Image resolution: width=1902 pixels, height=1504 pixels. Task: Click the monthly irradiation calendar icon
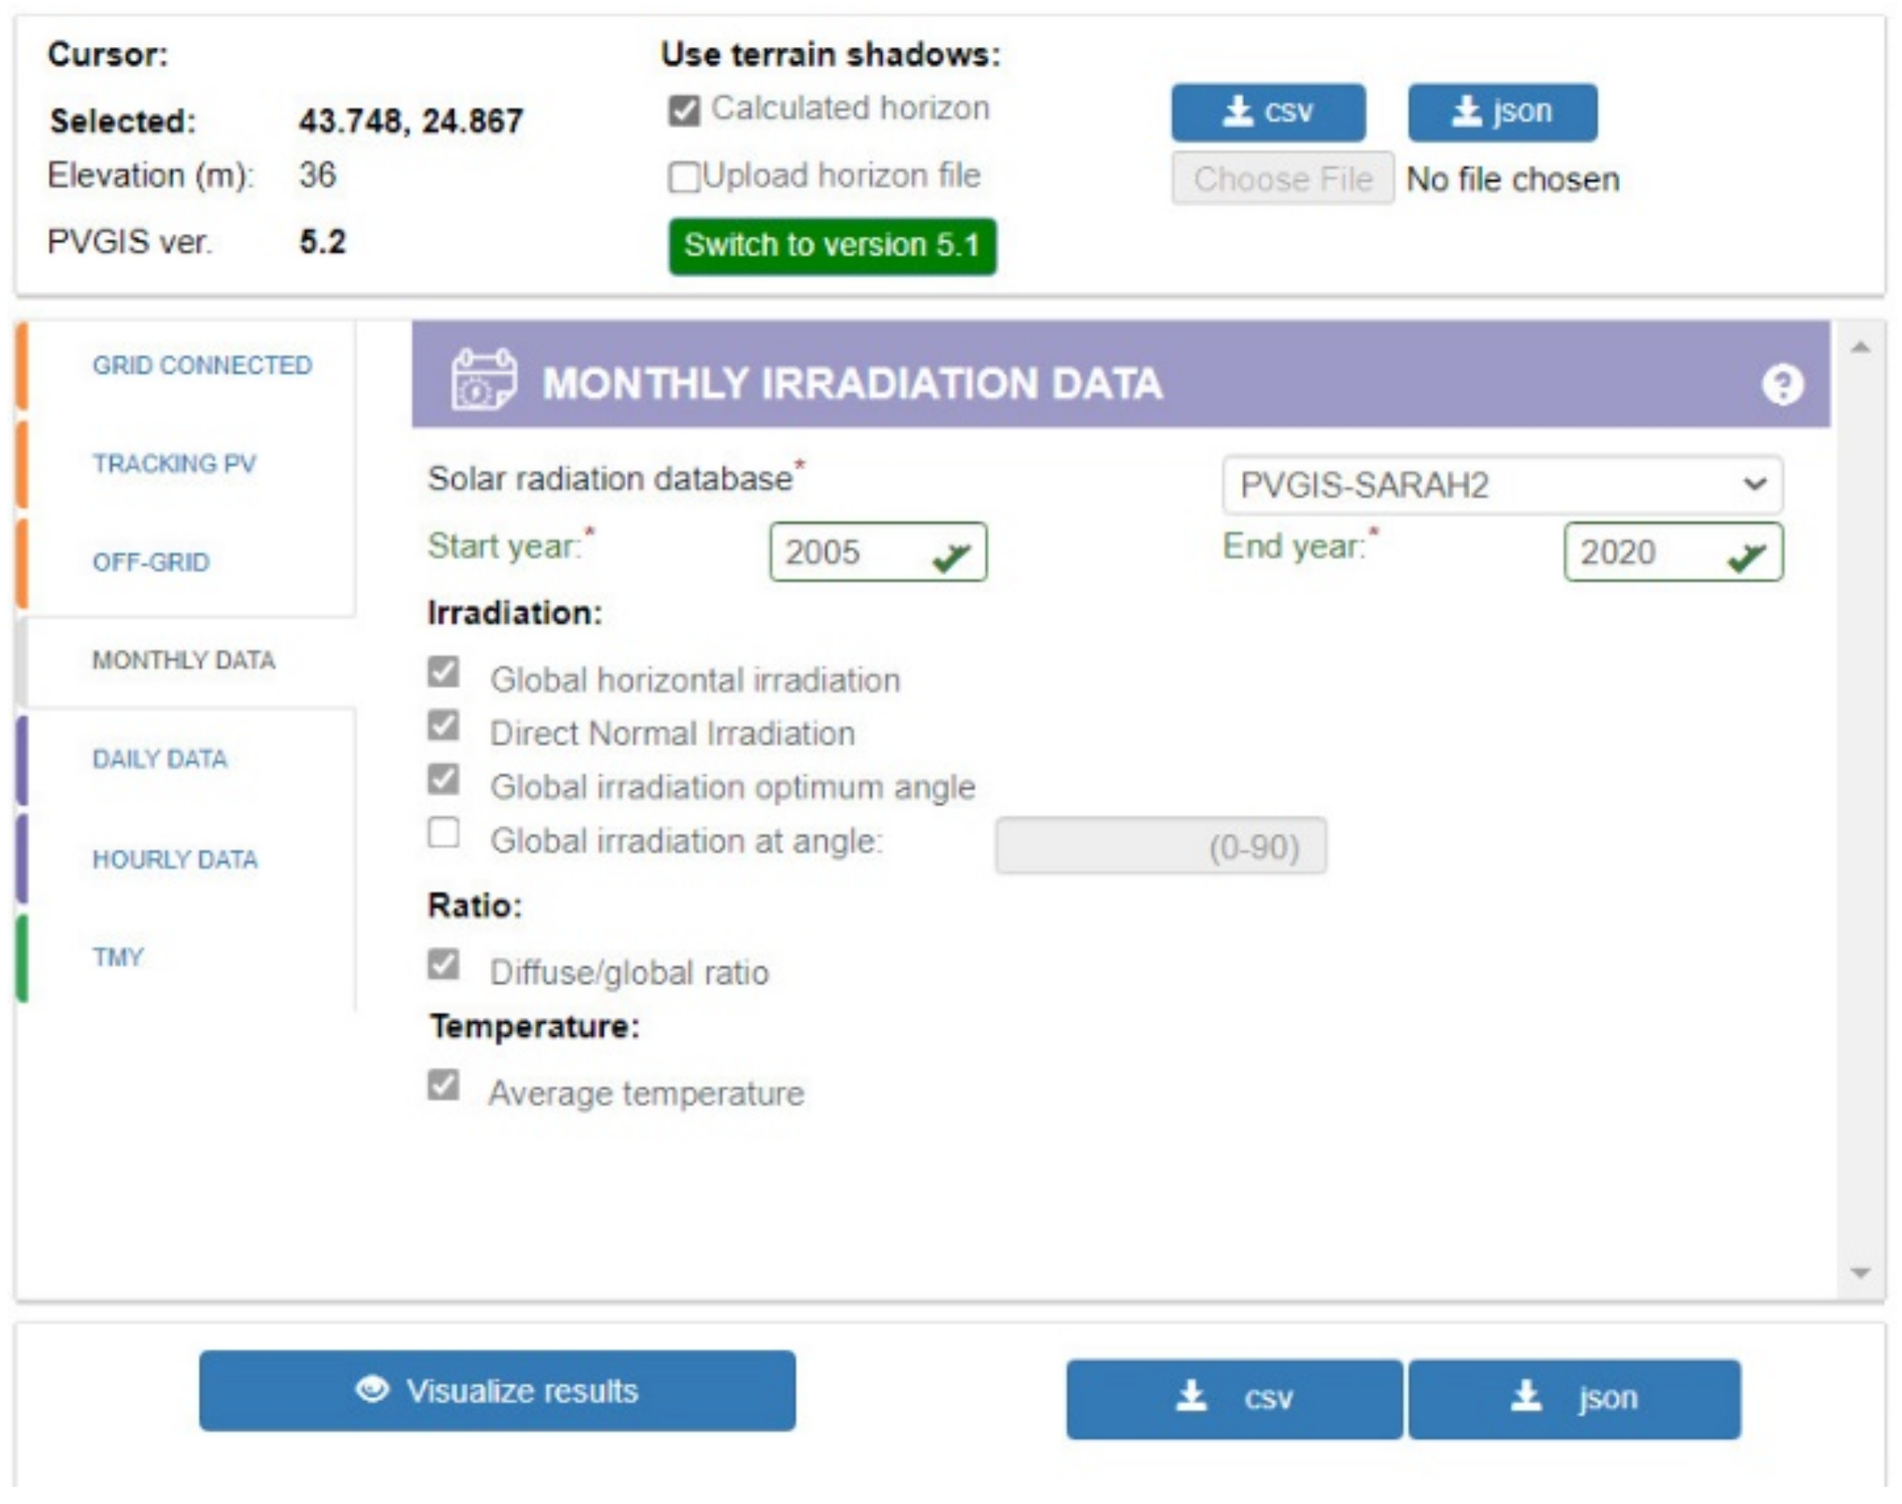click(482, 379)
